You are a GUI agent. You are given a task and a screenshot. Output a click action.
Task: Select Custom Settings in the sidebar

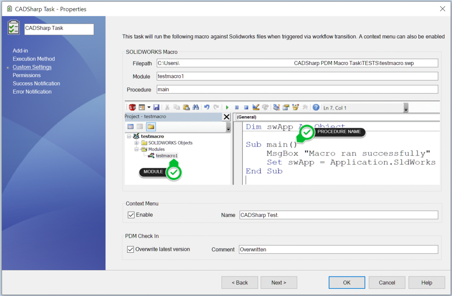32,67
